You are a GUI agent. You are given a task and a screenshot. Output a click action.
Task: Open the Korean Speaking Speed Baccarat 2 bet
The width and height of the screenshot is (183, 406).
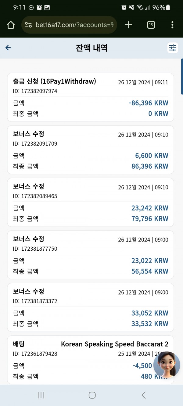point(91,360)
